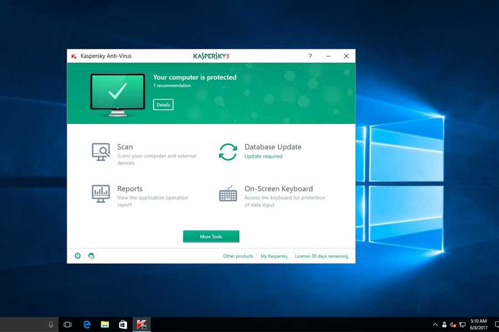
Task: Open the Scan monitor-and-magnifier icon
Action: (101, 152)
